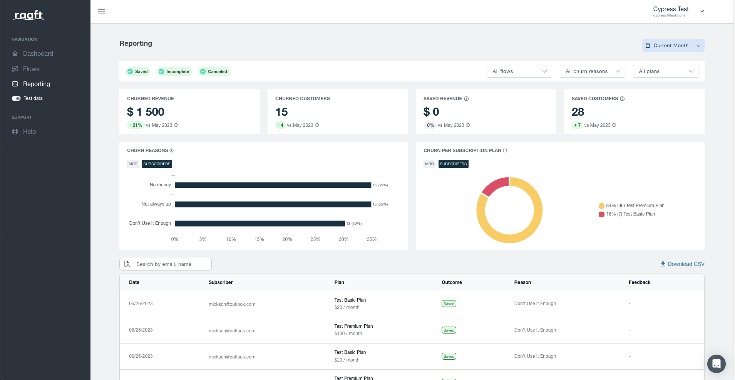Open the All plans dropdown
735x380 pixels.
(665, 71)
